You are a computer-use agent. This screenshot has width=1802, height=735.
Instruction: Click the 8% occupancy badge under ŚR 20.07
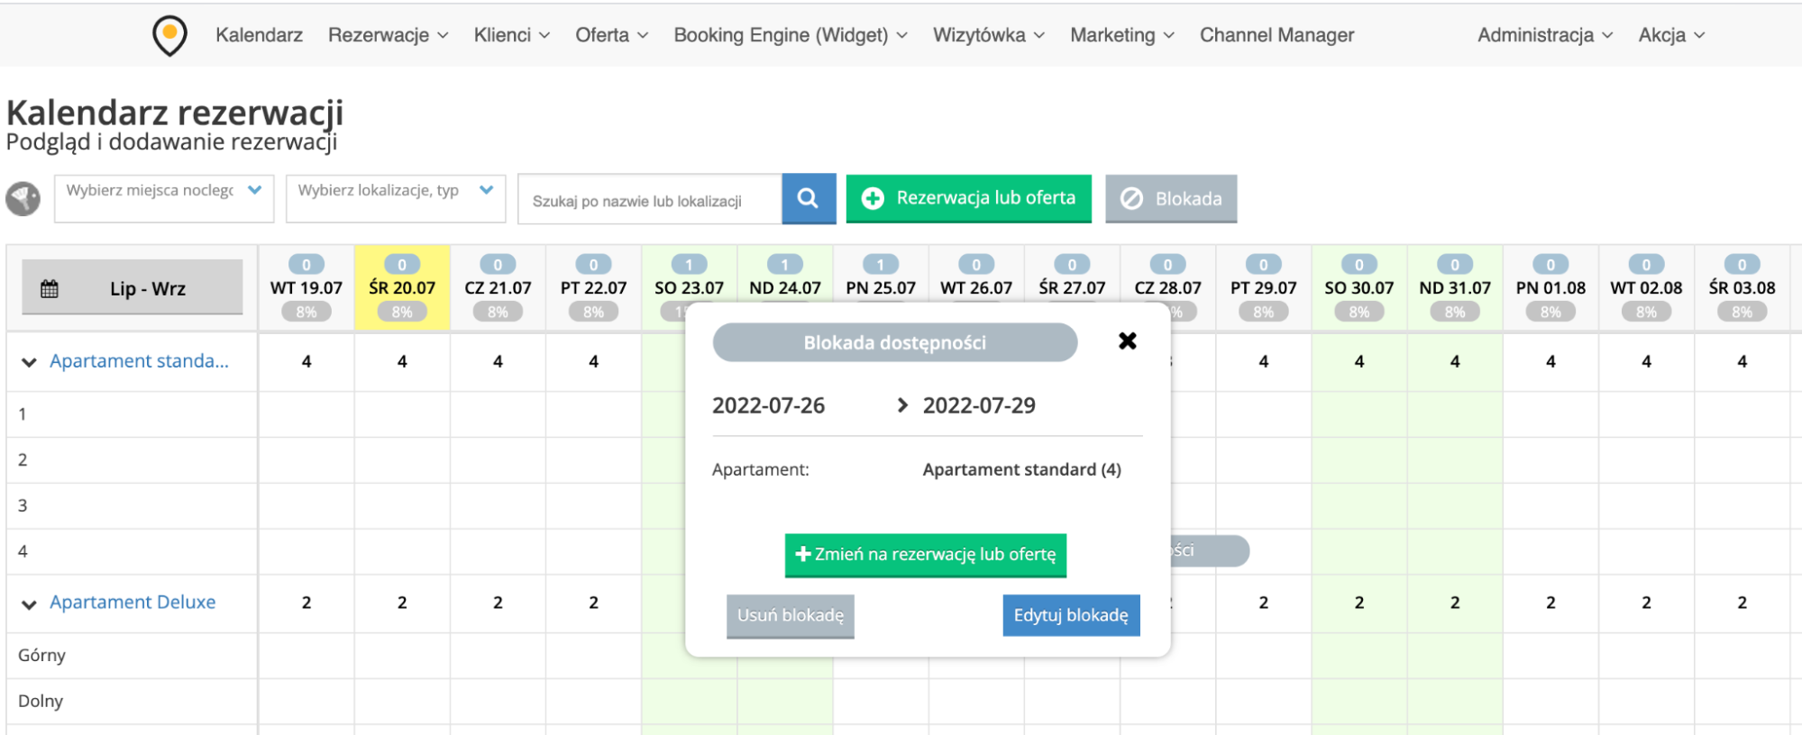[402, 312]
